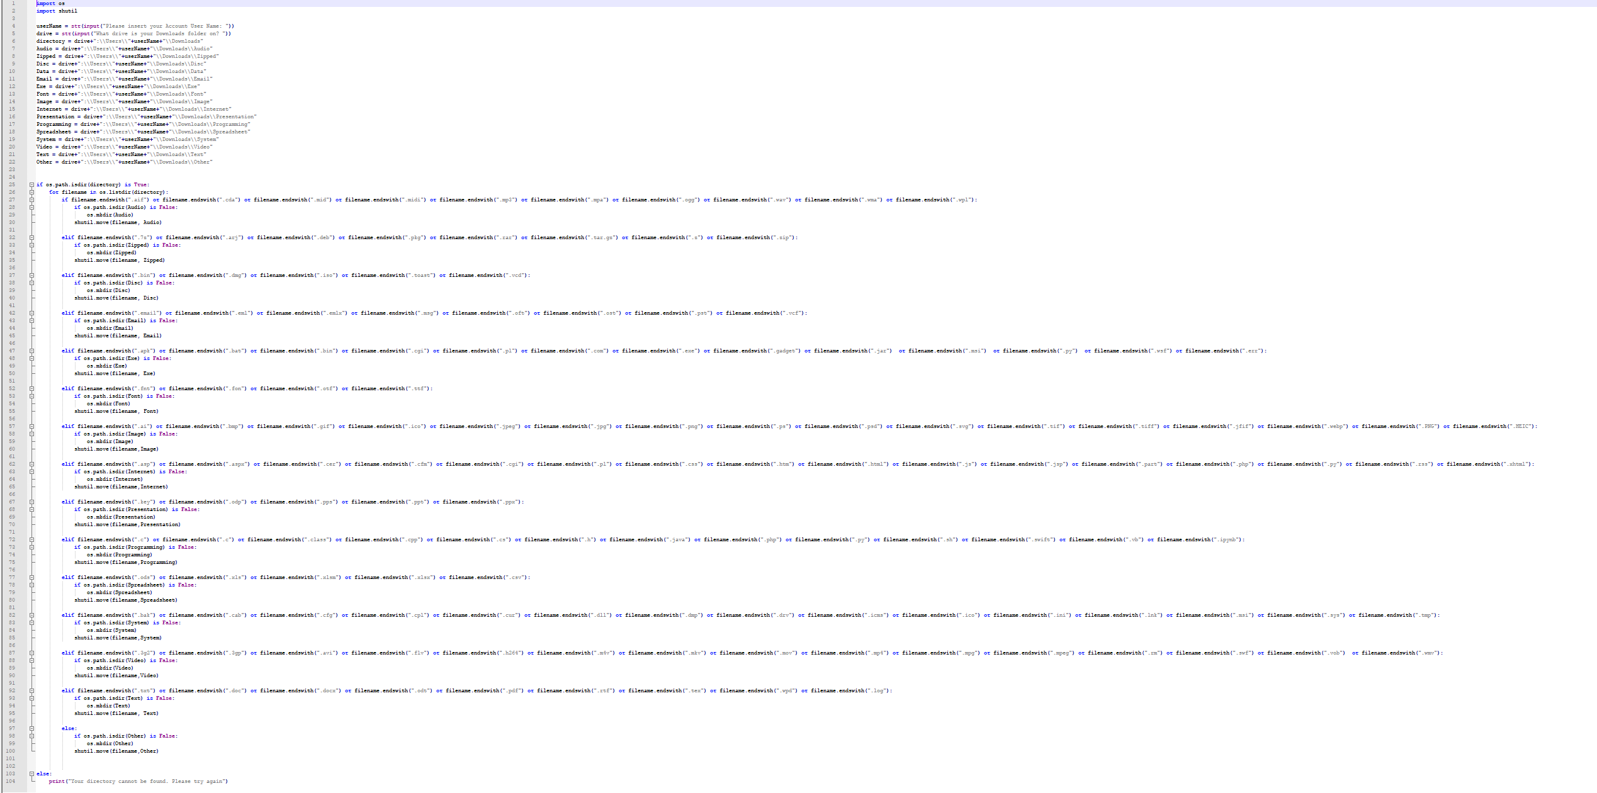The image size is (1597, 793).
Task: Collapse the .ai image elif block on line 57
Action: click(31, 426)
